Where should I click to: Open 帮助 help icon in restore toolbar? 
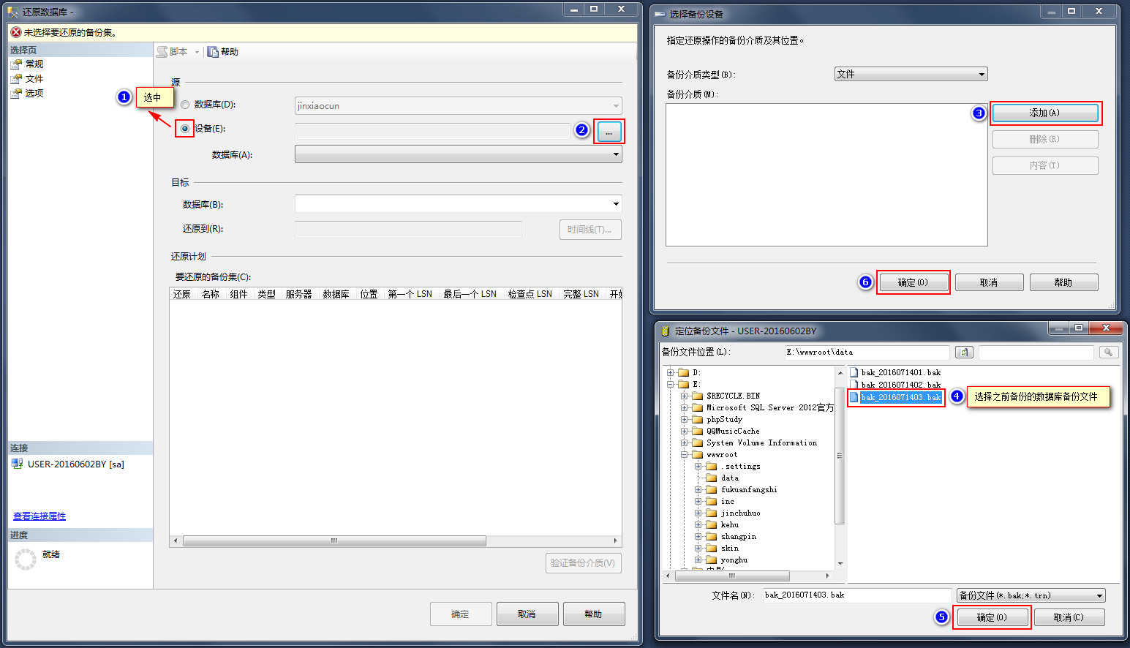(x=213, y=52)
